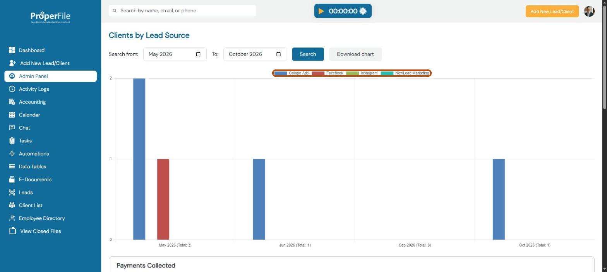Click the Dashboard grid icon

pyautogui.click(x=12, y=50)
